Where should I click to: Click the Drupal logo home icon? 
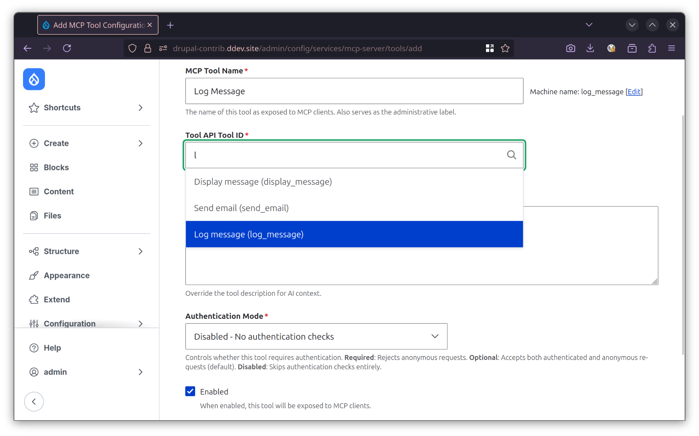click(x=34, y=79)
